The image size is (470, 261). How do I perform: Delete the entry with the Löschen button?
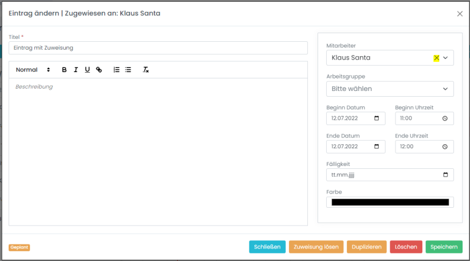click(406, 247)
